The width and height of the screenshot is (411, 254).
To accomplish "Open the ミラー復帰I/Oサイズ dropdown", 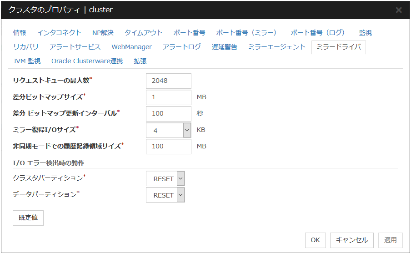I will coord(187,130).
